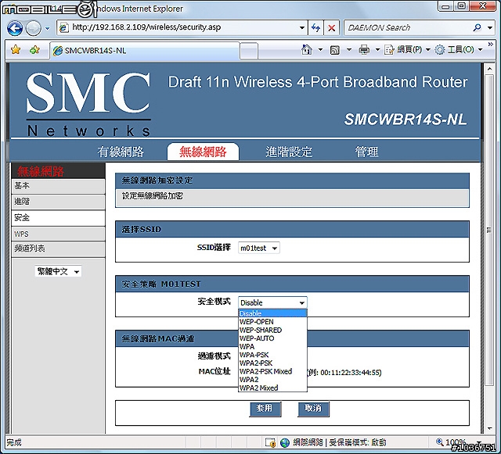Screen dimensions: 501x454
Task: Go back with the browser Back arrow
Action: click(x=15, y=28)
